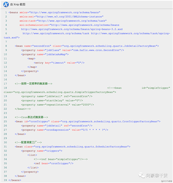173x183 pixels.
Task: Select line 19 jobDetail property in commented block
Action: pos(57,96)
